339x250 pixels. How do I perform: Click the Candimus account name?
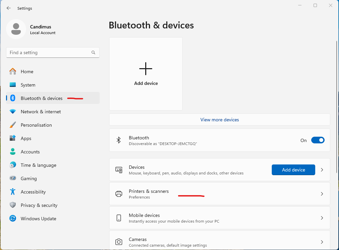(x=40, y=27)
